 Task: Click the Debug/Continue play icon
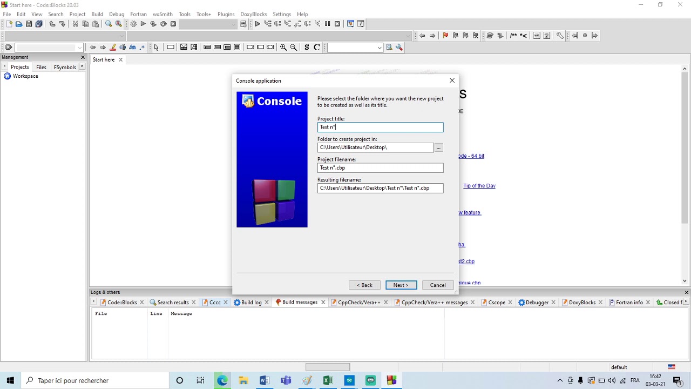[258, 24]
